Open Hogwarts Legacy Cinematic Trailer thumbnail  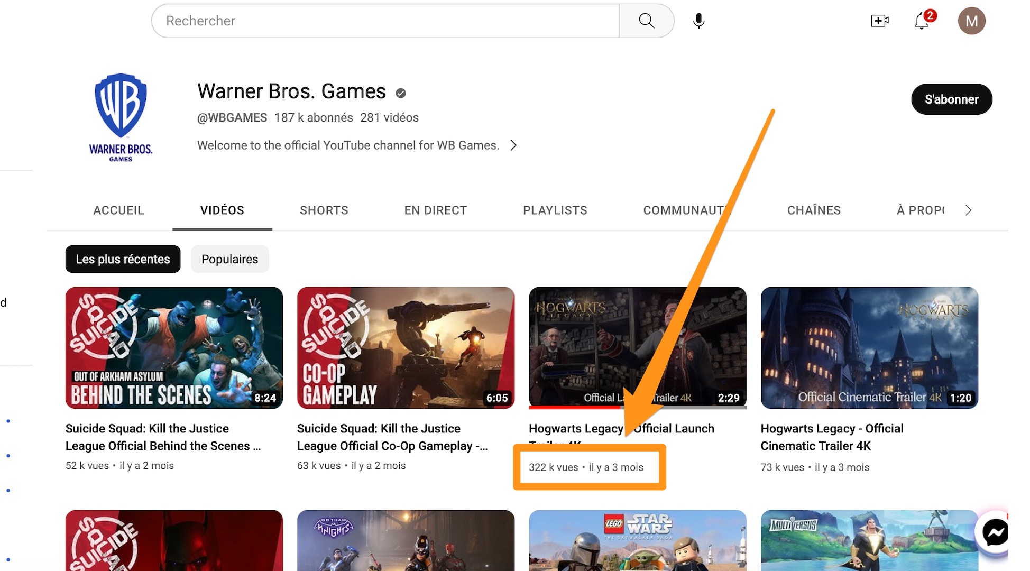coord(869,348)
